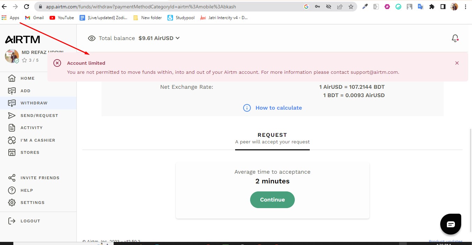Click the Add funds sidebar icon
The height and width of the screenshot is (245, 472).
(x=12, y=91)
